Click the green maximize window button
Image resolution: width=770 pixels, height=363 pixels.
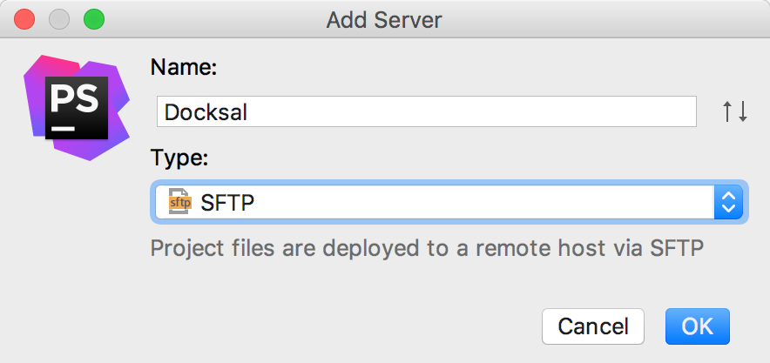point(92,18)
